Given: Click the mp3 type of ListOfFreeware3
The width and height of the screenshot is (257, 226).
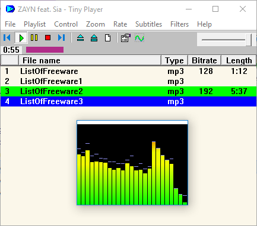Looking at the screenshot, I should [176, 102].
